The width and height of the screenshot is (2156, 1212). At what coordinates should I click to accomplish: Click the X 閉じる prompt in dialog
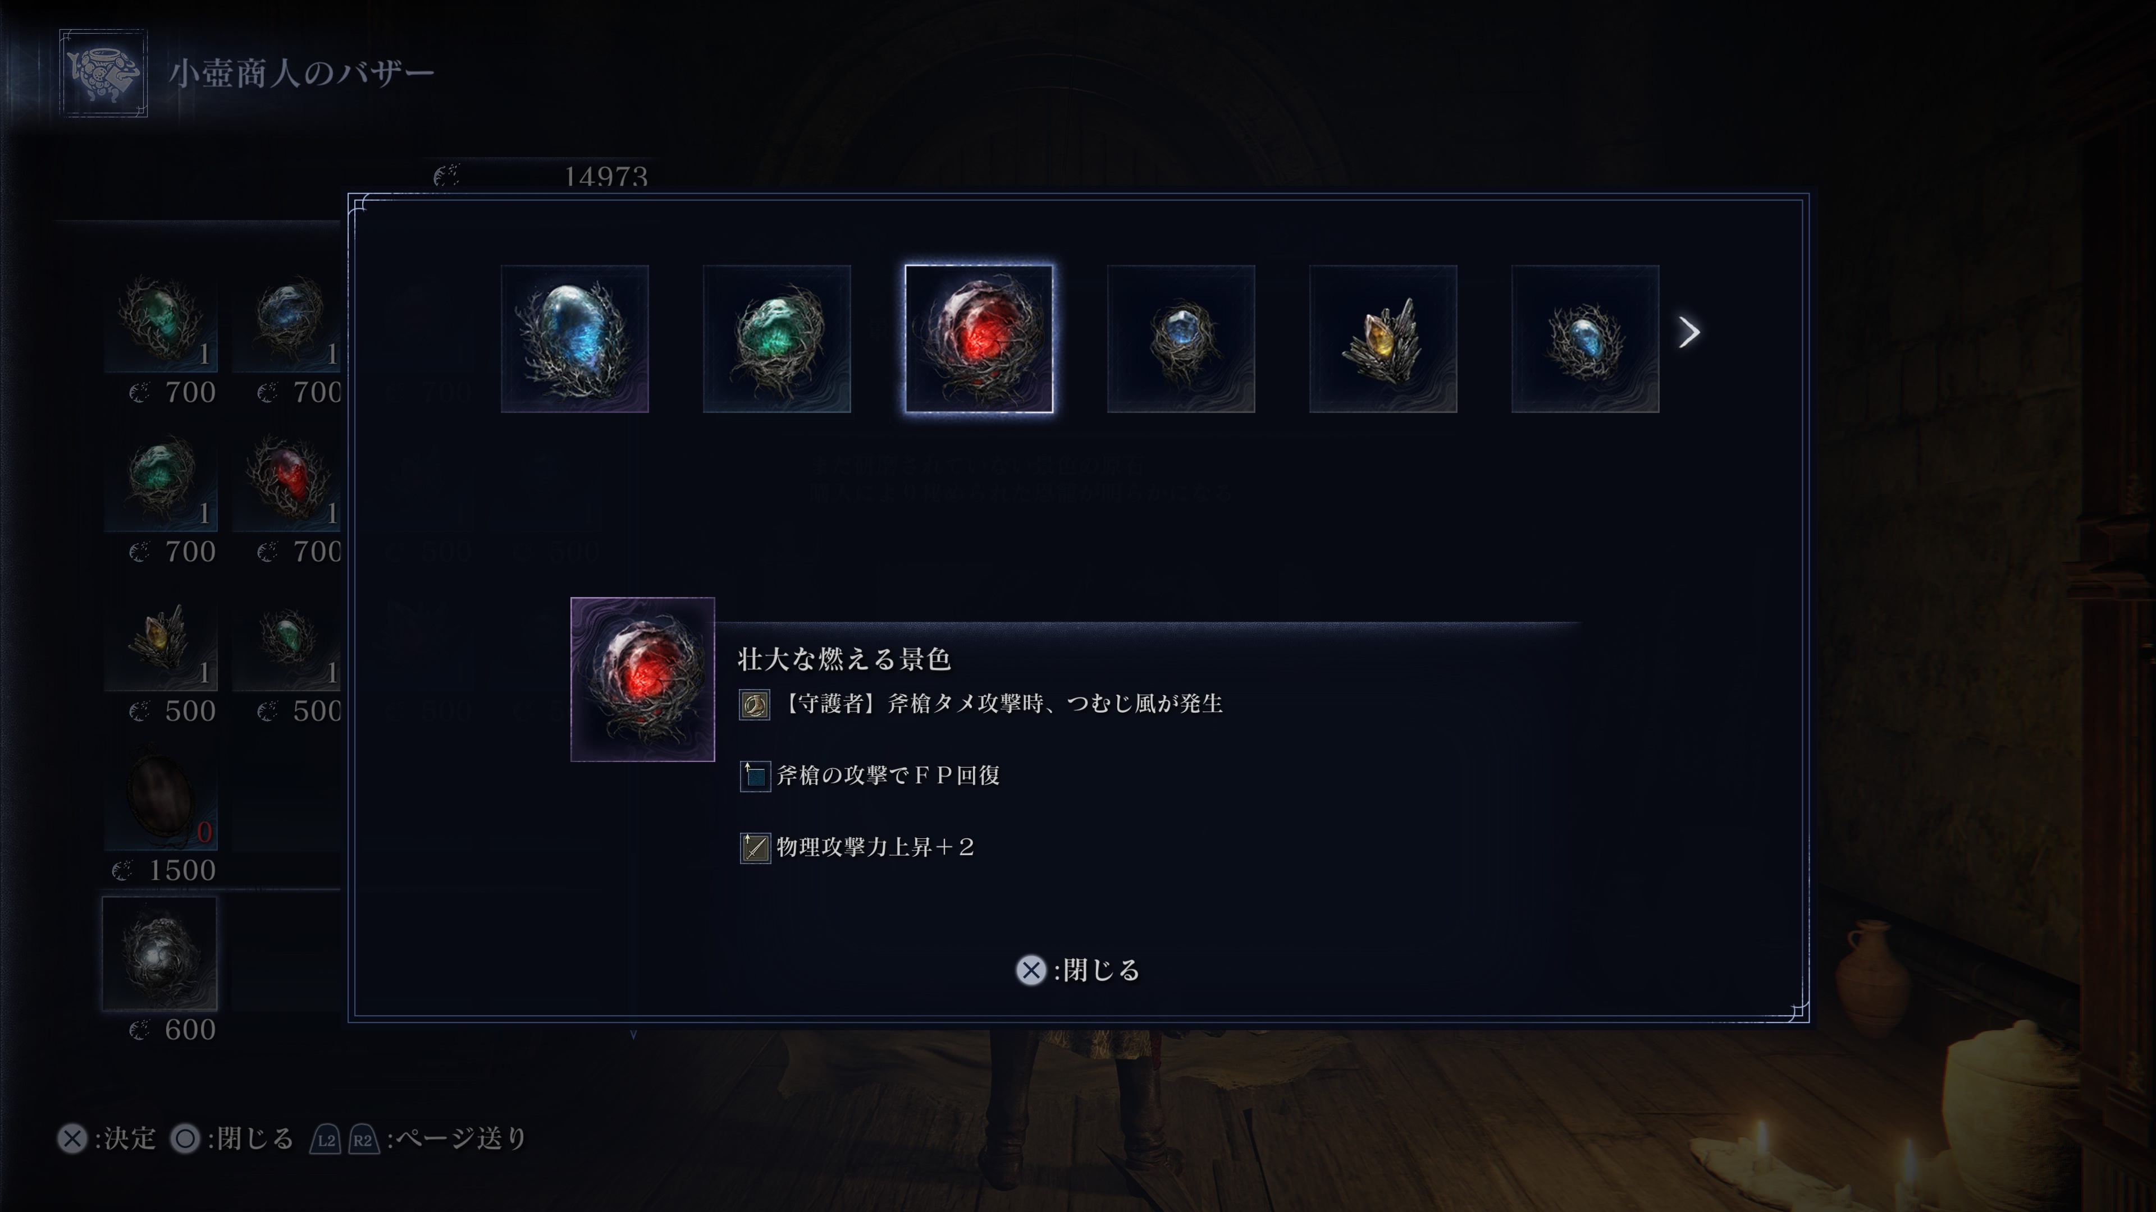click(1078, 970)
